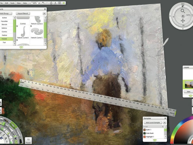Click the 160% zoom value field
This screenshot has width=193, height=145.
[x=35, y=3]
